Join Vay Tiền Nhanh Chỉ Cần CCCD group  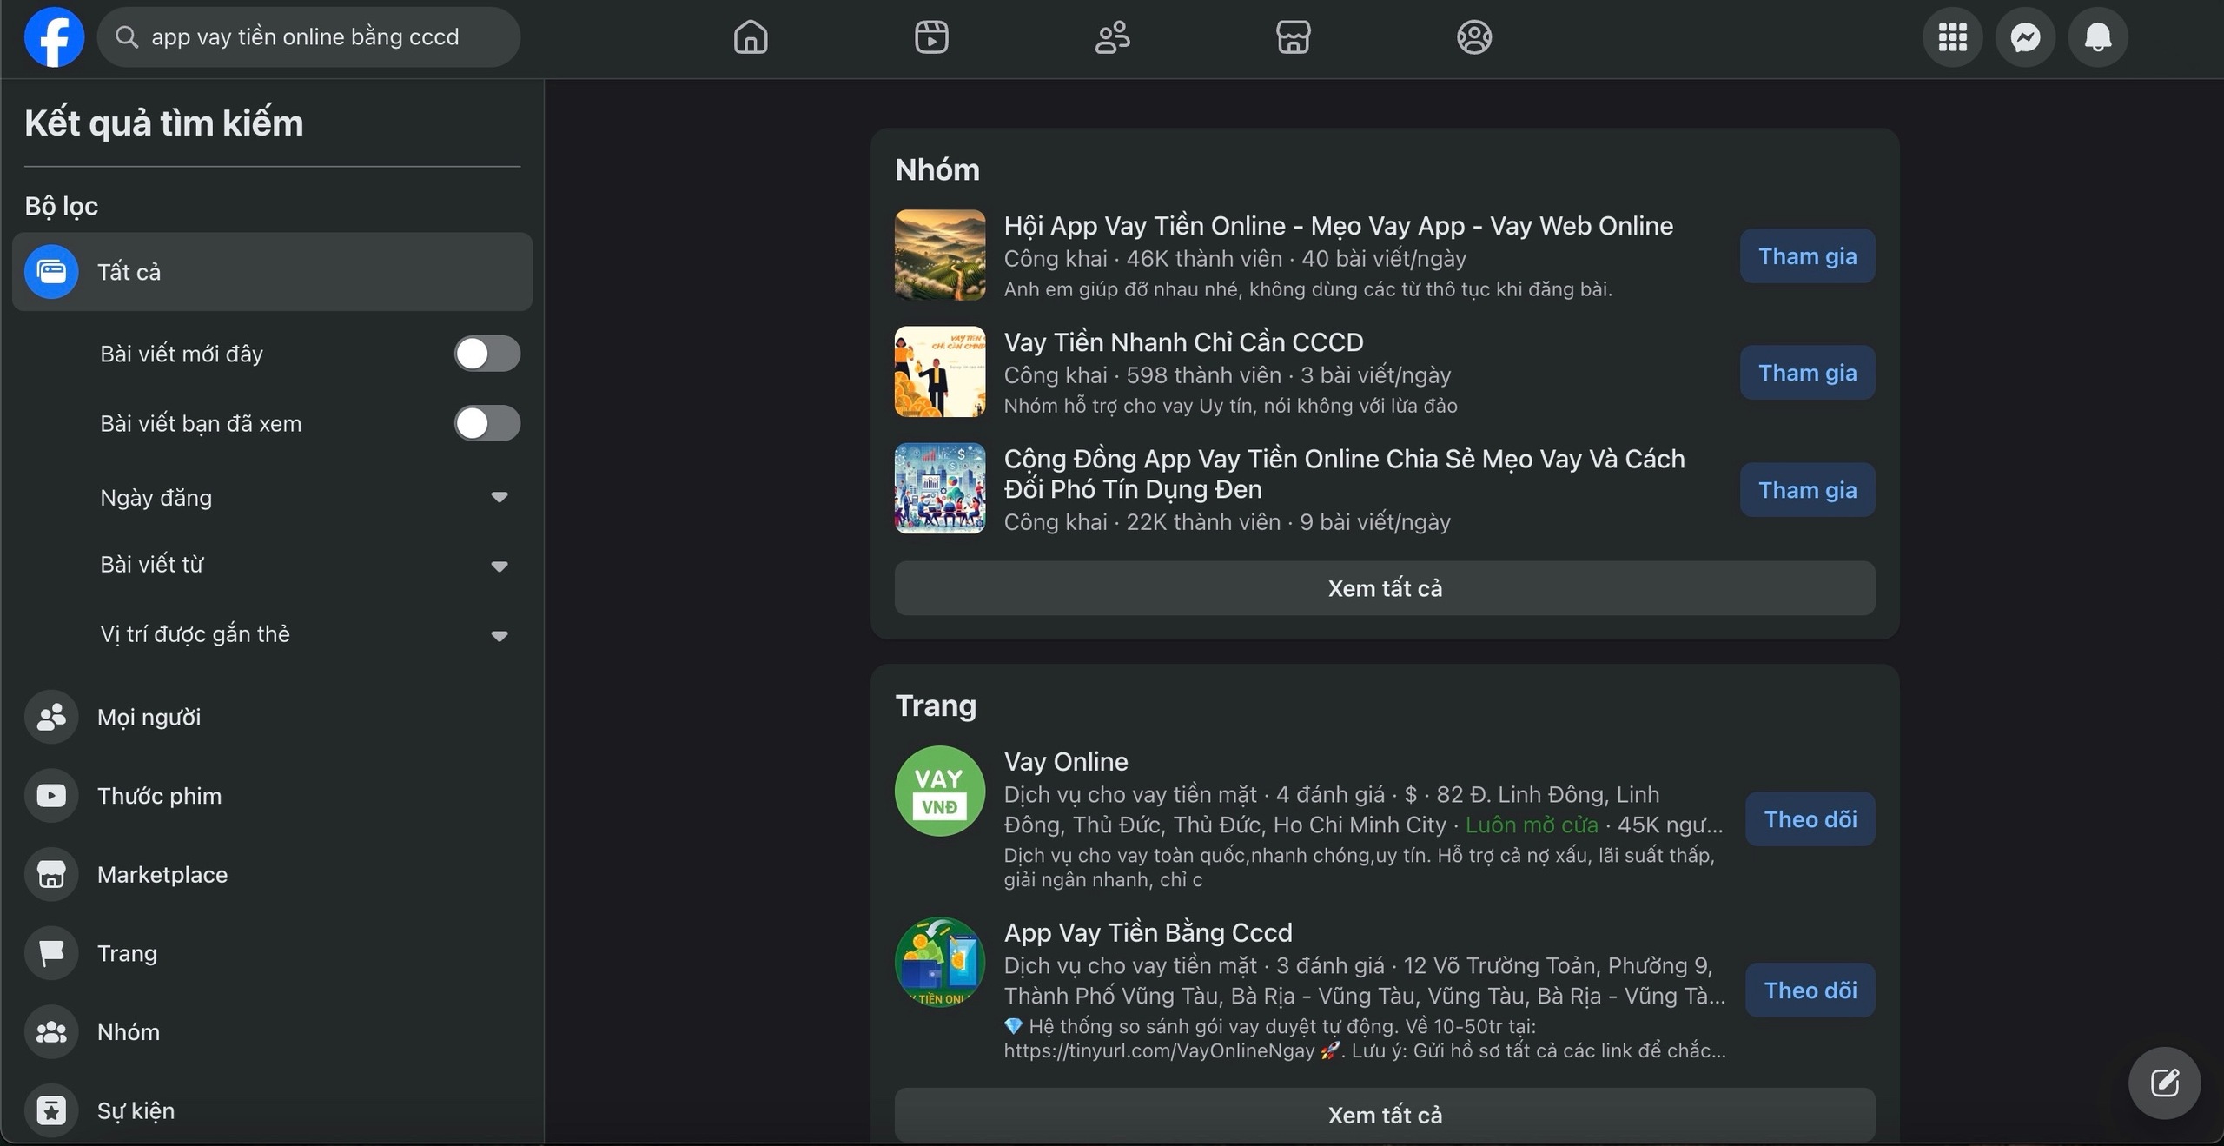coord(1808,373)
